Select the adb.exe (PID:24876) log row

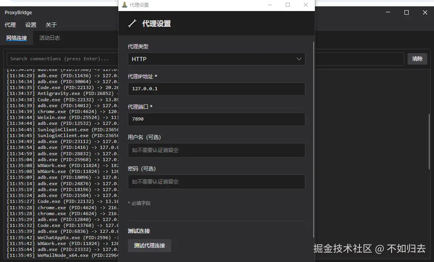[63, 184]
